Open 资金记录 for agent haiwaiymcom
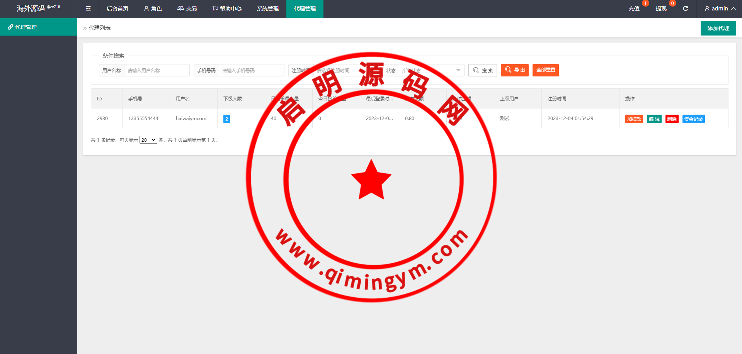Viewport: 742px width, 354px height. tap(693, 119)
